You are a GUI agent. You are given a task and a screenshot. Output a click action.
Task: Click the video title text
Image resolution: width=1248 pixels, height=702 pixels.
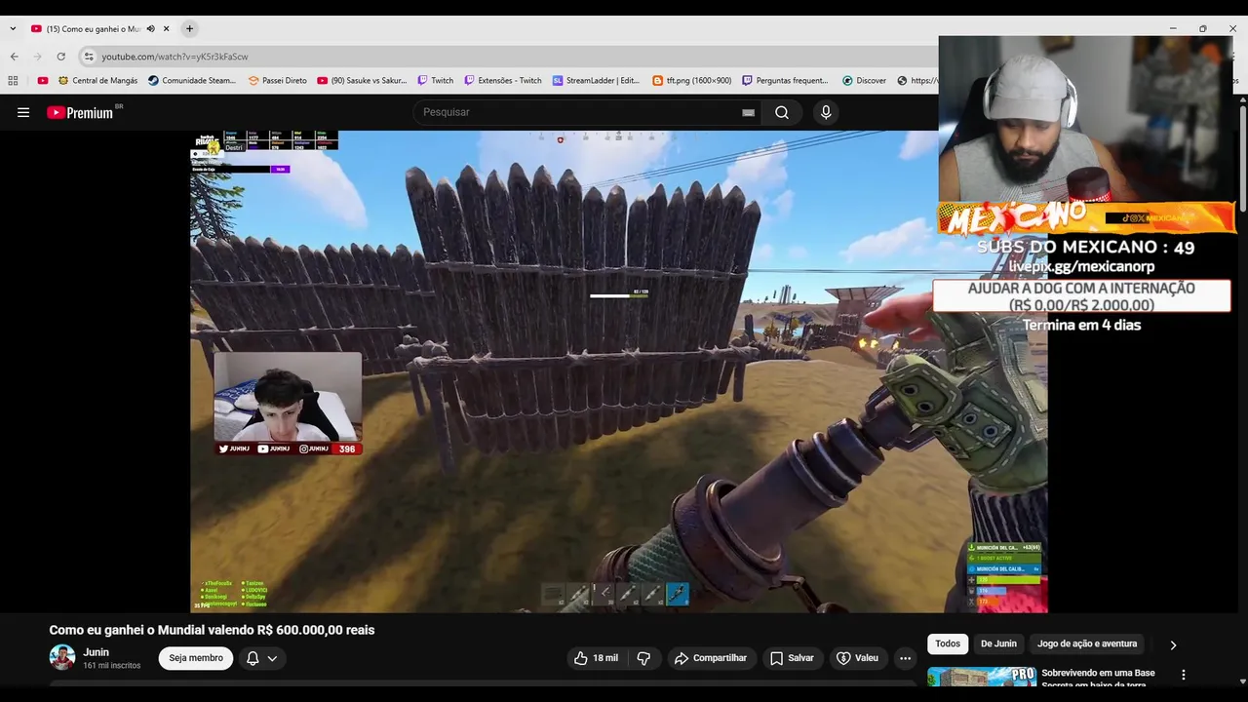(x=212, y=630)
